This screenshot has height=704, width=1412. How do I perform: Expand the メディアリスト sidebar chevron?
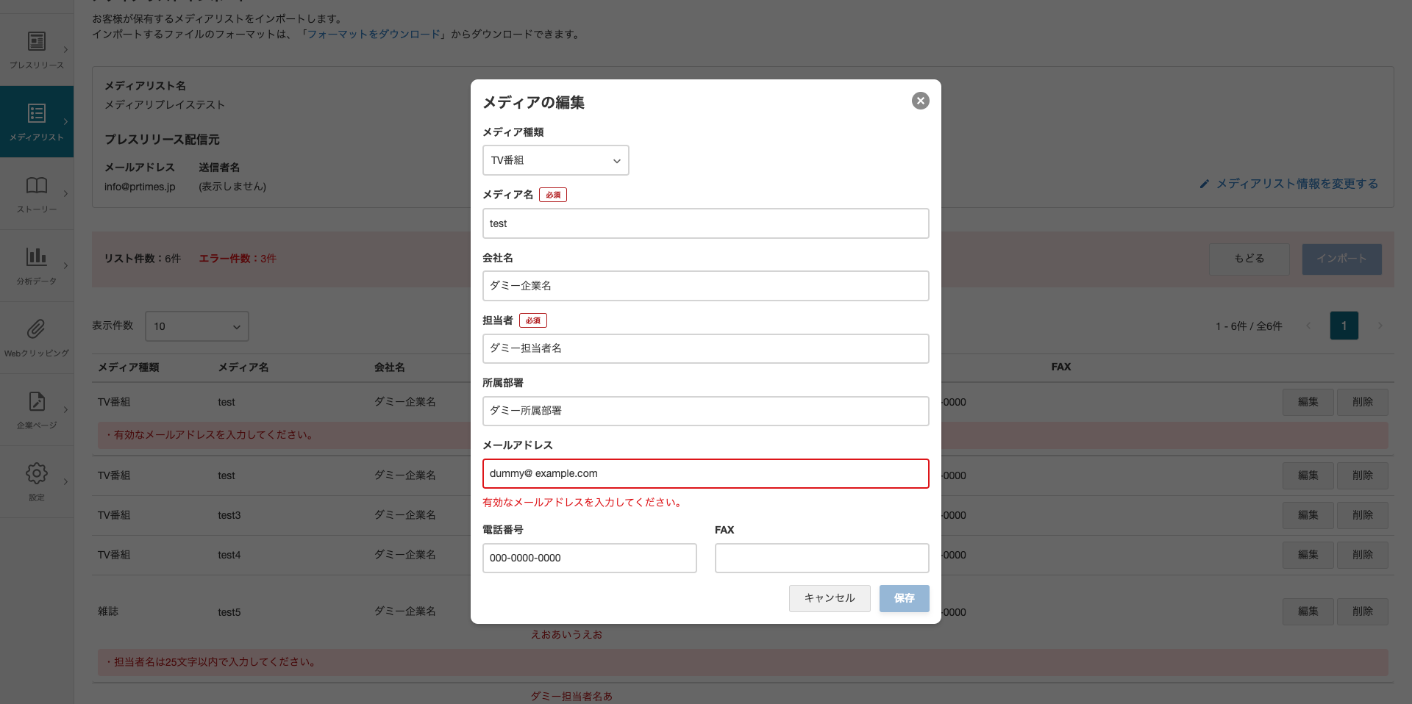pyautogui.click(x=65, y=122)
